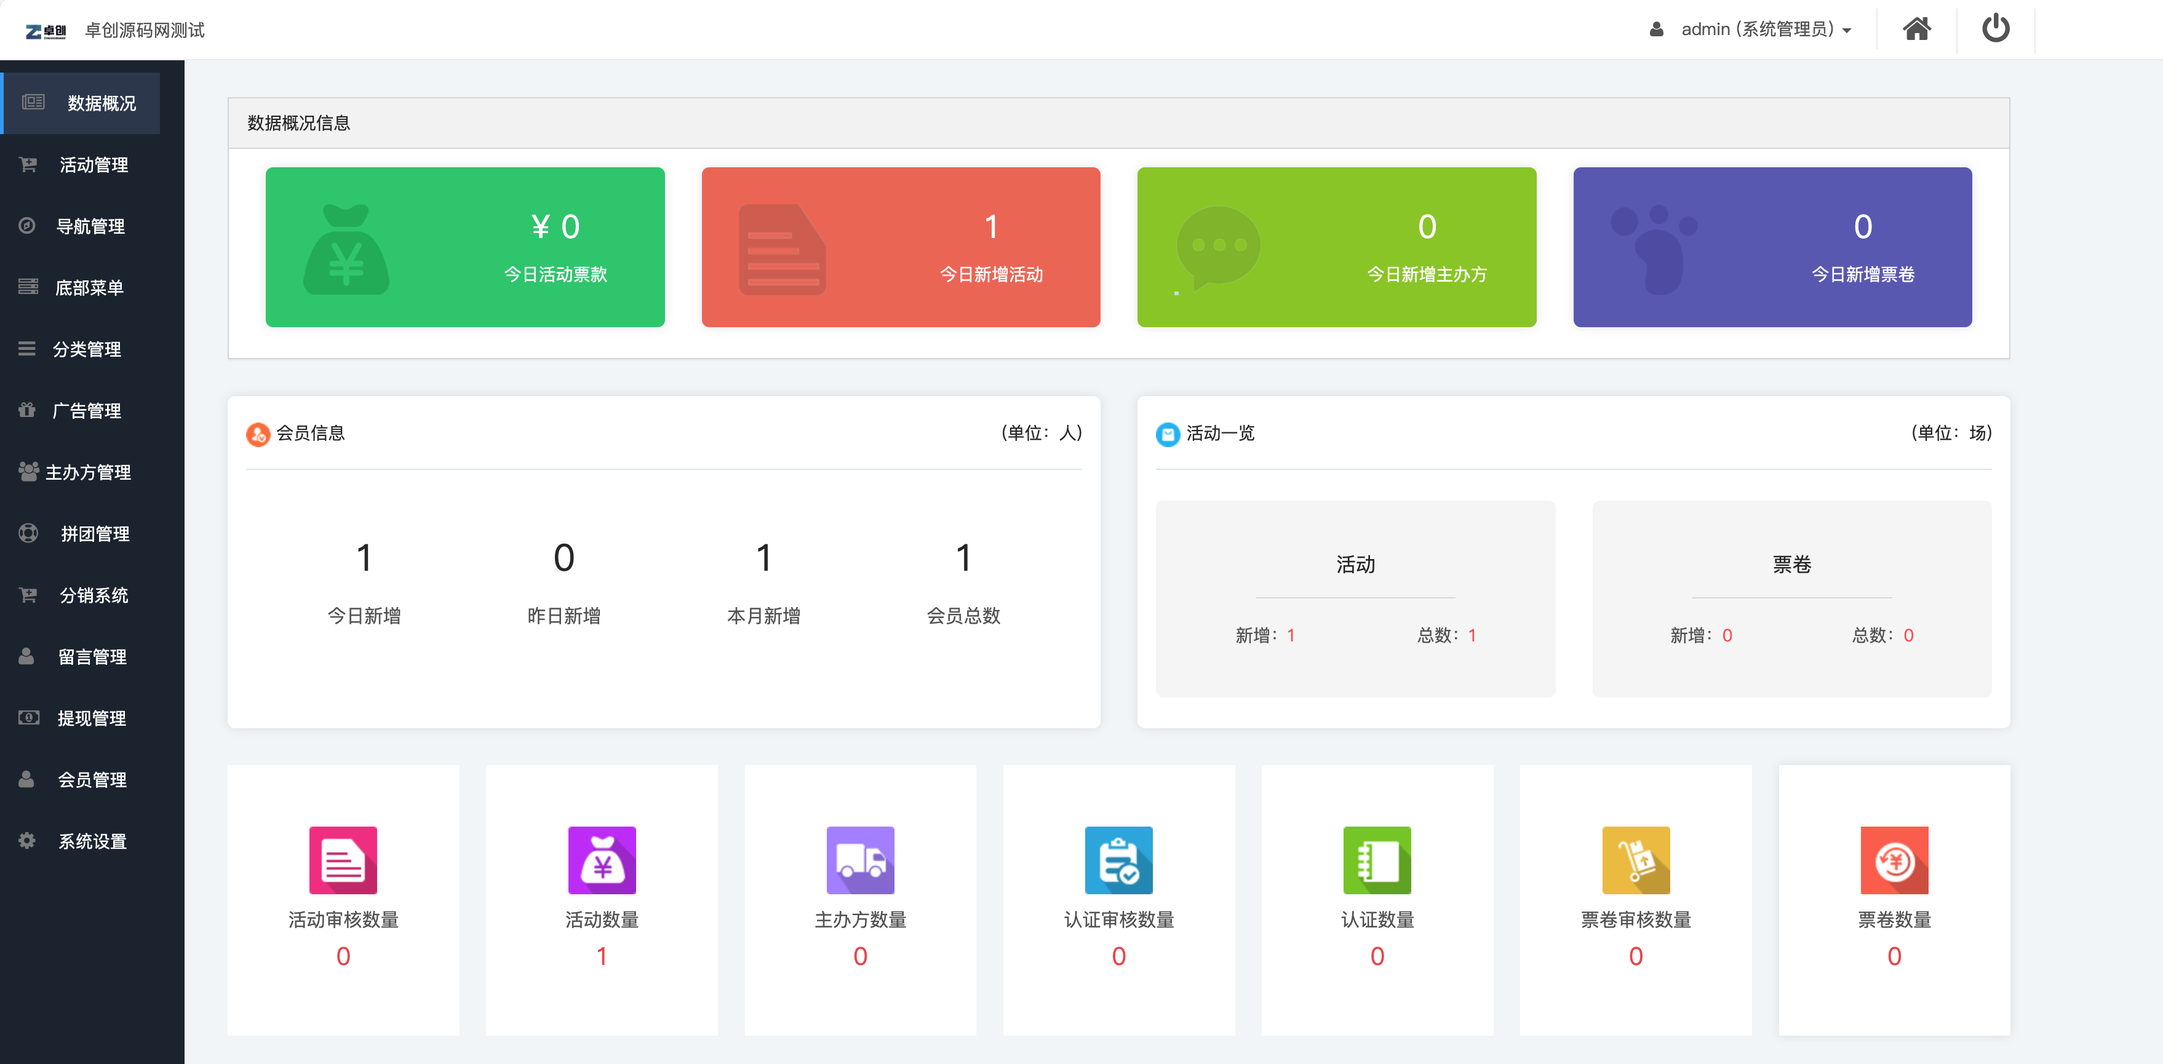This screenshot has width=2163, height=1064.
Task: Click the document icon on red card
Action: [x=782, y=248]
